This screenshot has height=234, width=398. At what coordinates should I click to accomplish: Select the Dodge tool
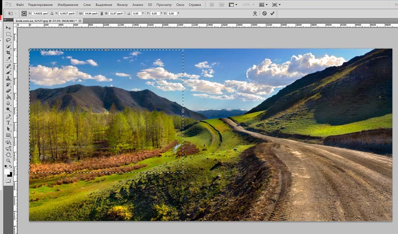[9, 109]
